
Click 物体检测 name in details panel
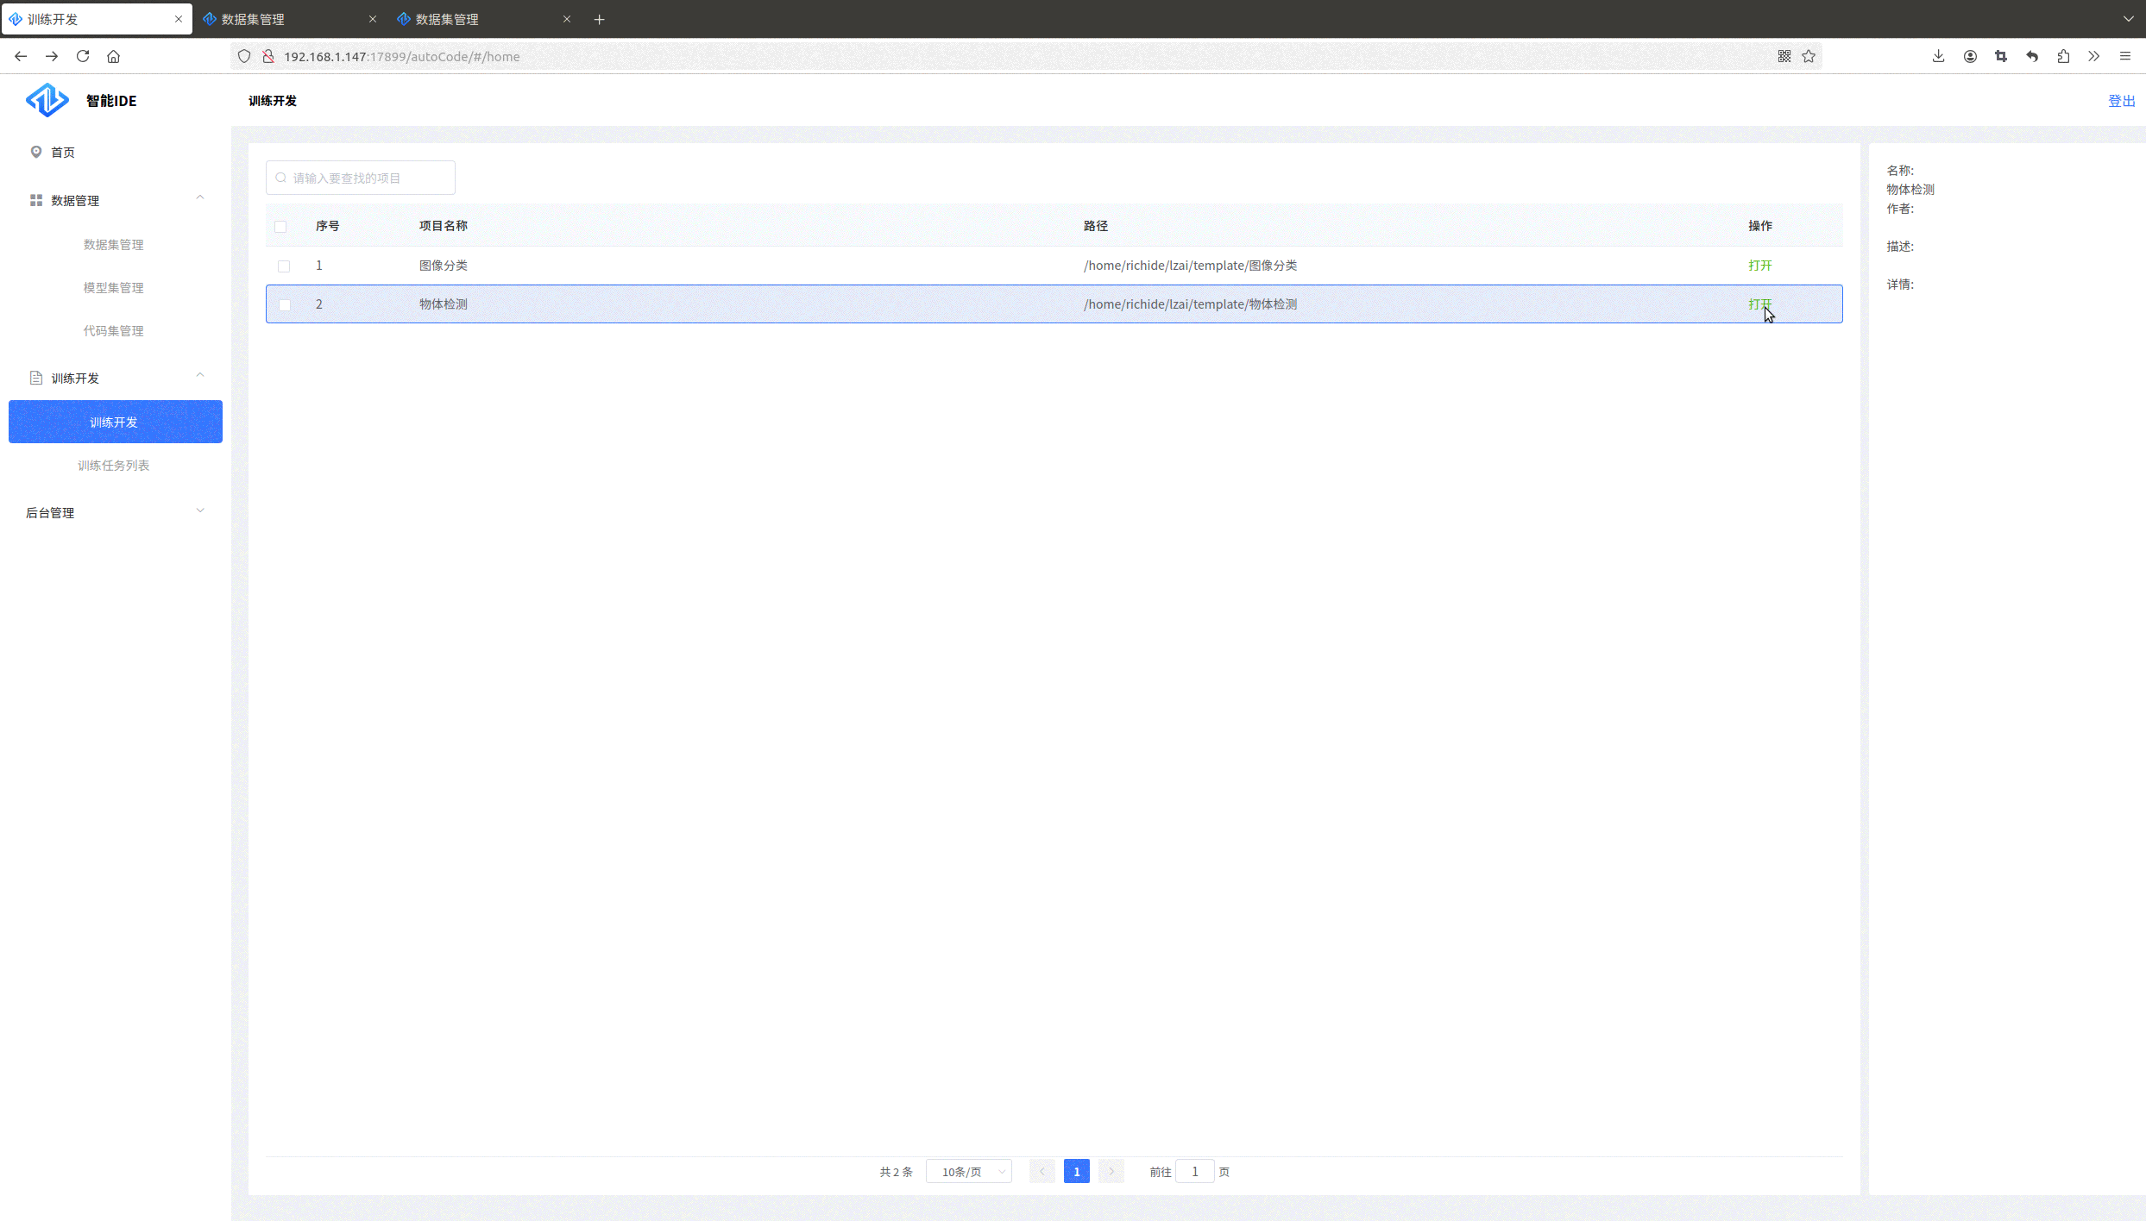point(1910,190)
